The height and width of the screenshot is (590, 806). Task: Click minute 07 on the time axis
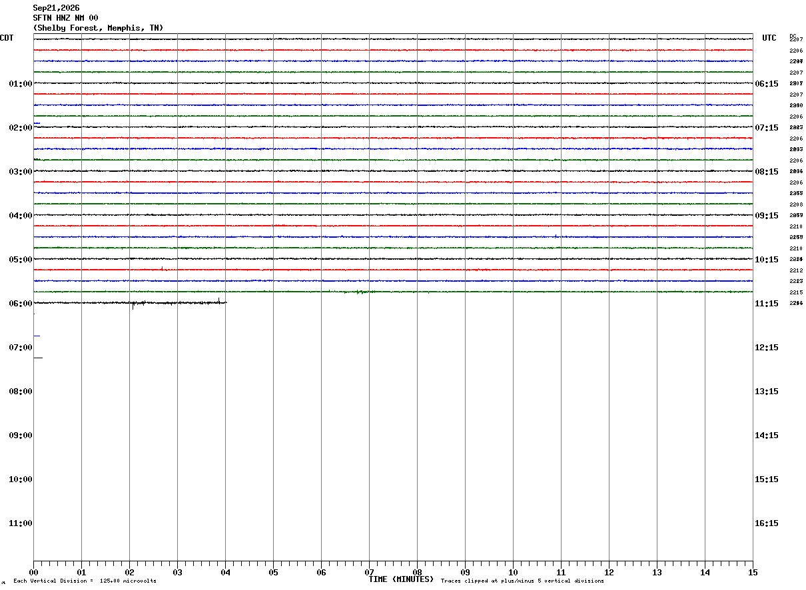coord(369,572)
